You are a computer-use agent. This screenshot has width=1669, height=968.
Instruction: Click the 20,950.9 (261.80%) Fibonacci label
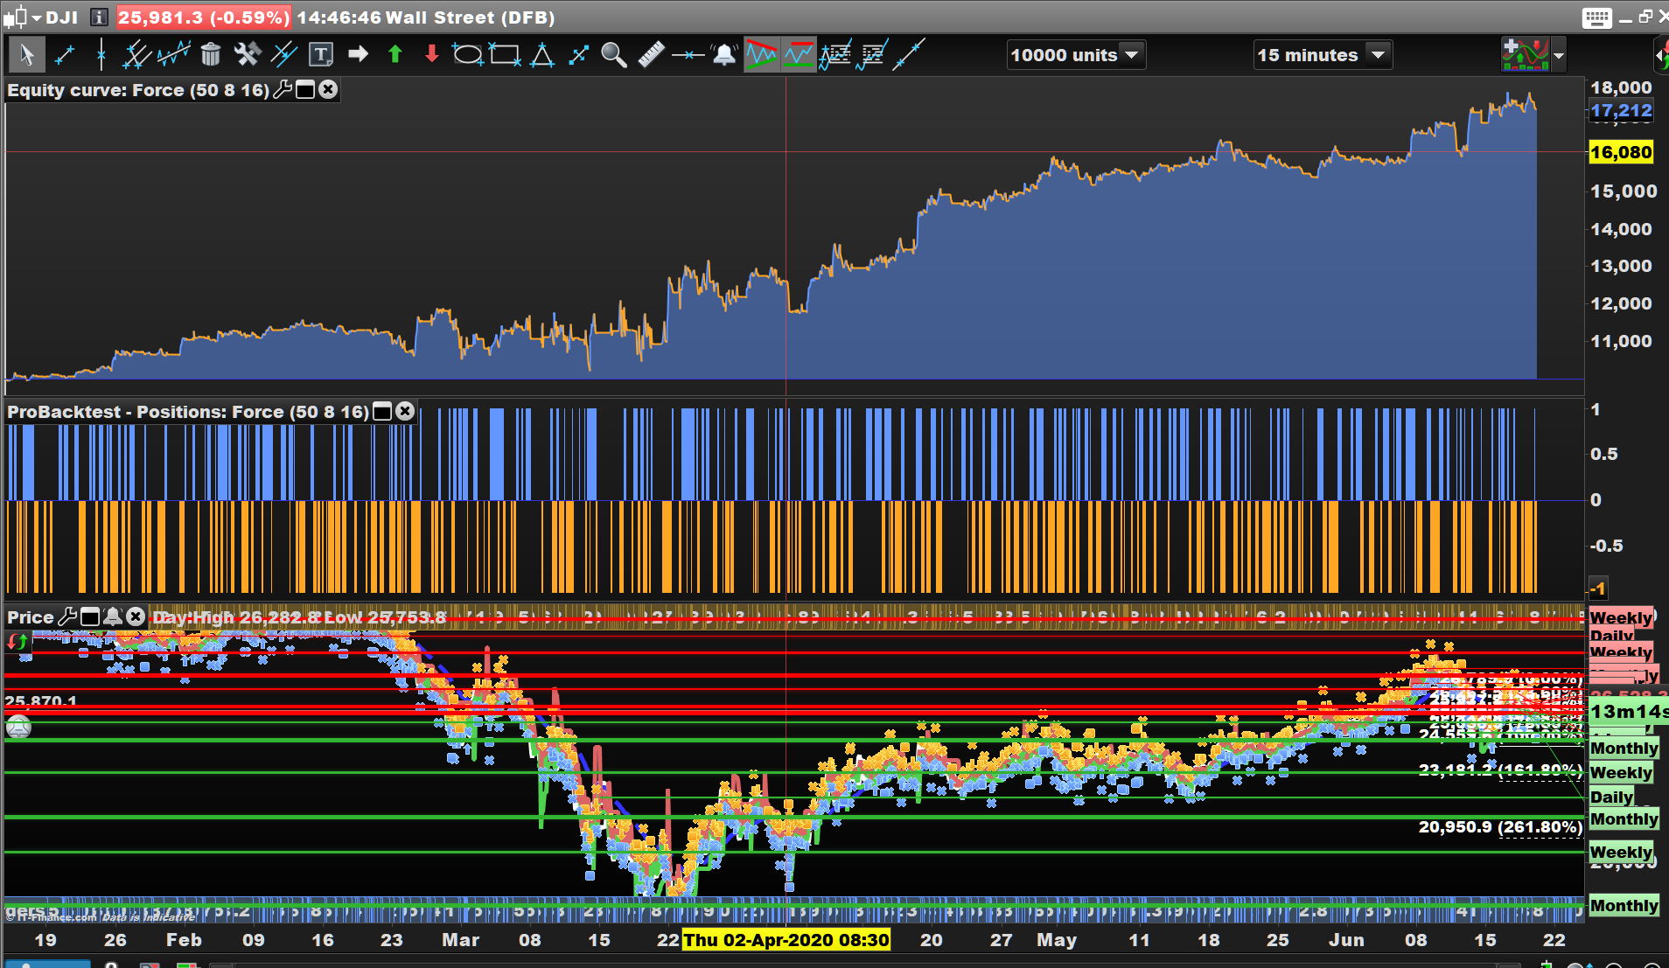1500,826
